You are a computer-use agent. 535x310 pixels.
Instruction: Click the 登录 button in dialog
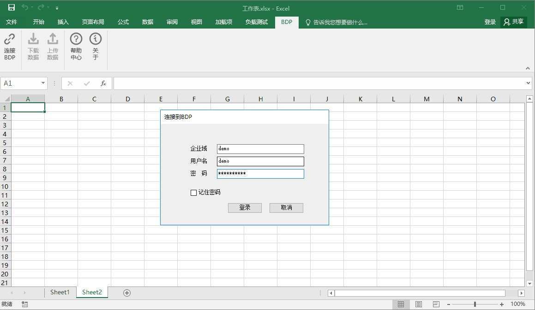pos(245,208)
